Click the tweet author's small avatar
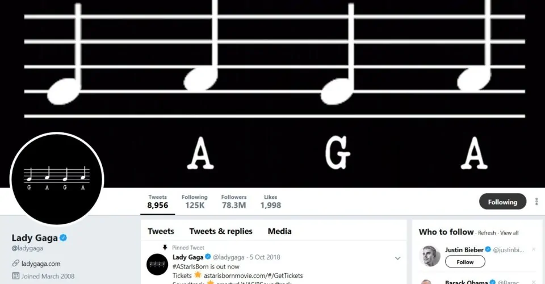Viewport: 545px width, 284px height. point(157,264)
